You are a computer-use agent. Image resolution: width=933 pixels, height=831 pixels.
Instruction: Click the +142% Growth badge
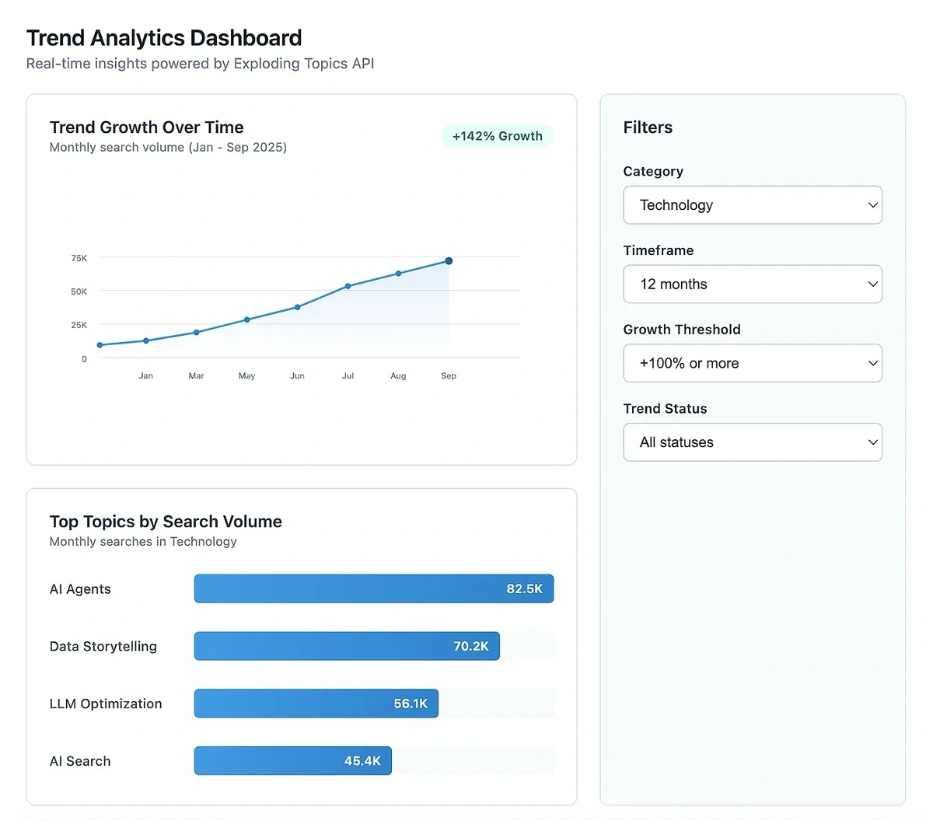click(x=498, y=136)
